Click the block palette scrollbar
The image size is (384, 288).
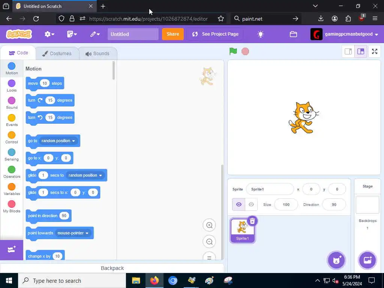coord(113,70)
